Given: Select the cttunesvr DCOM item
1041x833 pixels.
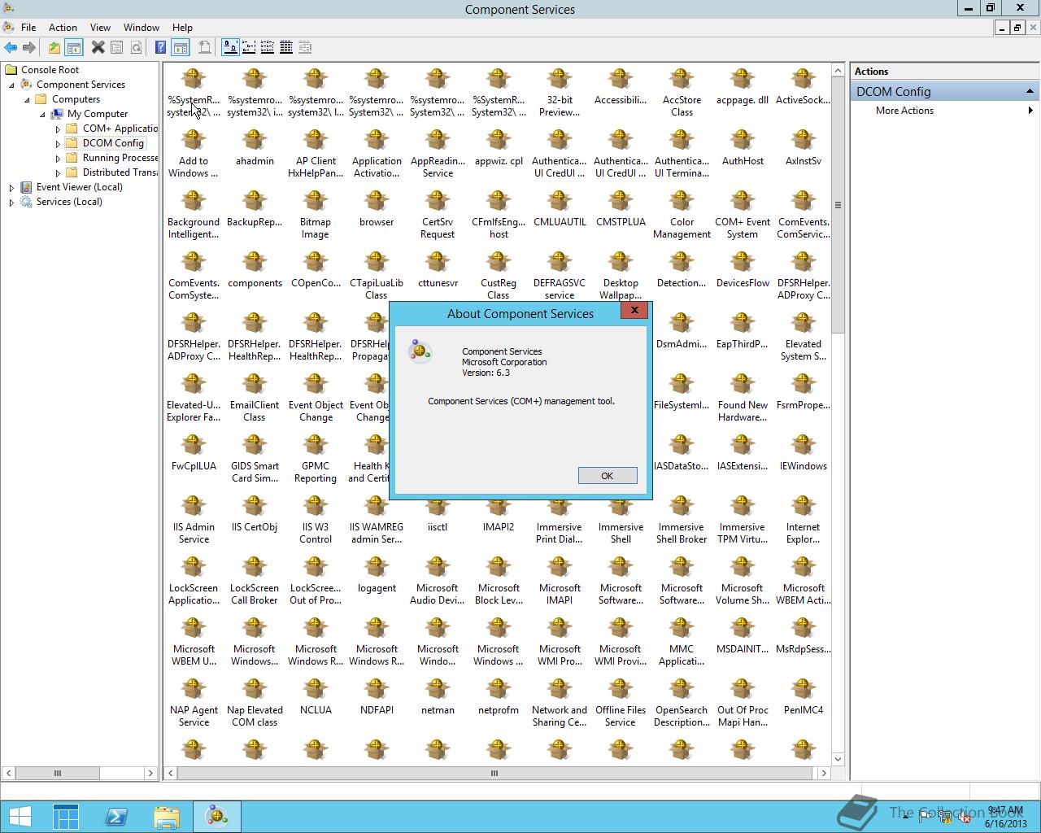Looking at the screenshot, I should pos(438,271).
